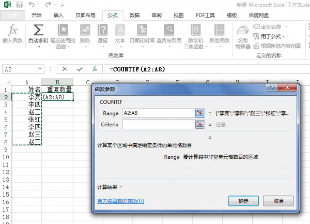Click the formula bar text =COUNTIF(A2:A8)

pyautogui.click(x=137, y=69)
